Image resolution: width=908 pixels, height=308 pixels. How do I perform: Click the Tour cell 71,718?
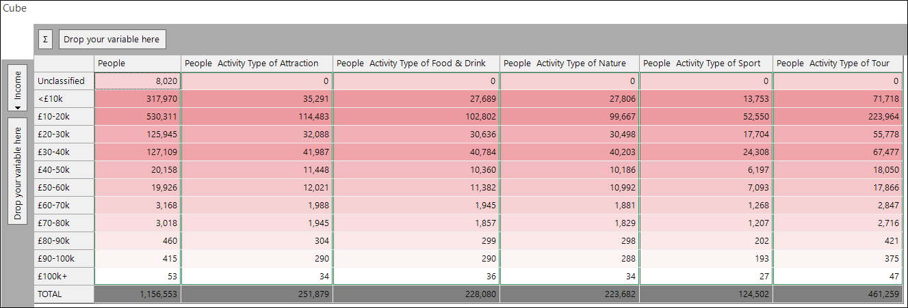tap(838, 98)
